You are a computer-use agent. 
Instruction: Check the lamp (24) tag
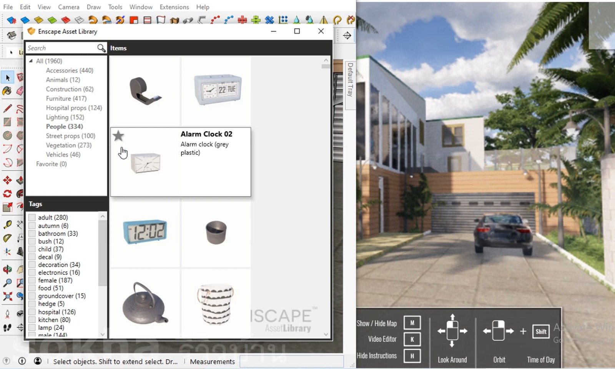pyautogui.click(x=32, y=327)
